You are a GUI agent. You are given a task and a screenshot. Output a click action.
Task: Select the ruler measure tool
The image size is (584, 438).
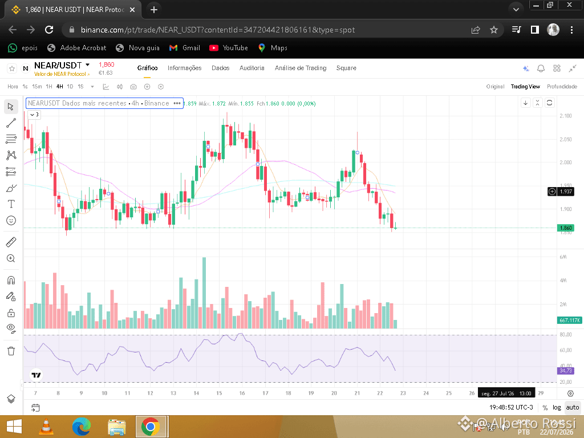(11, 242)
